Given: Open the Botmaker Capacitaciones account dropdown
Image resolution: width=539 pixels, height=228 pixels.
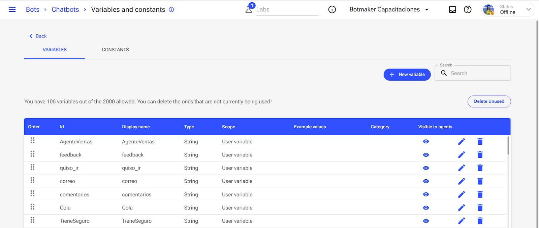Looking at the screenshot, I should tap(389, 9).
